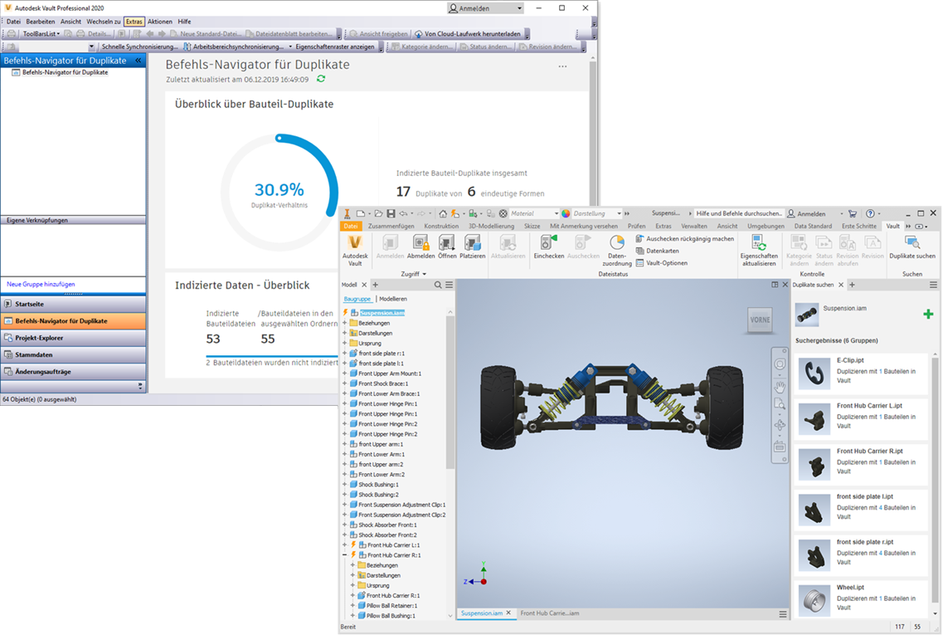Select the E-Clip.ipt duplicate result

861,373
